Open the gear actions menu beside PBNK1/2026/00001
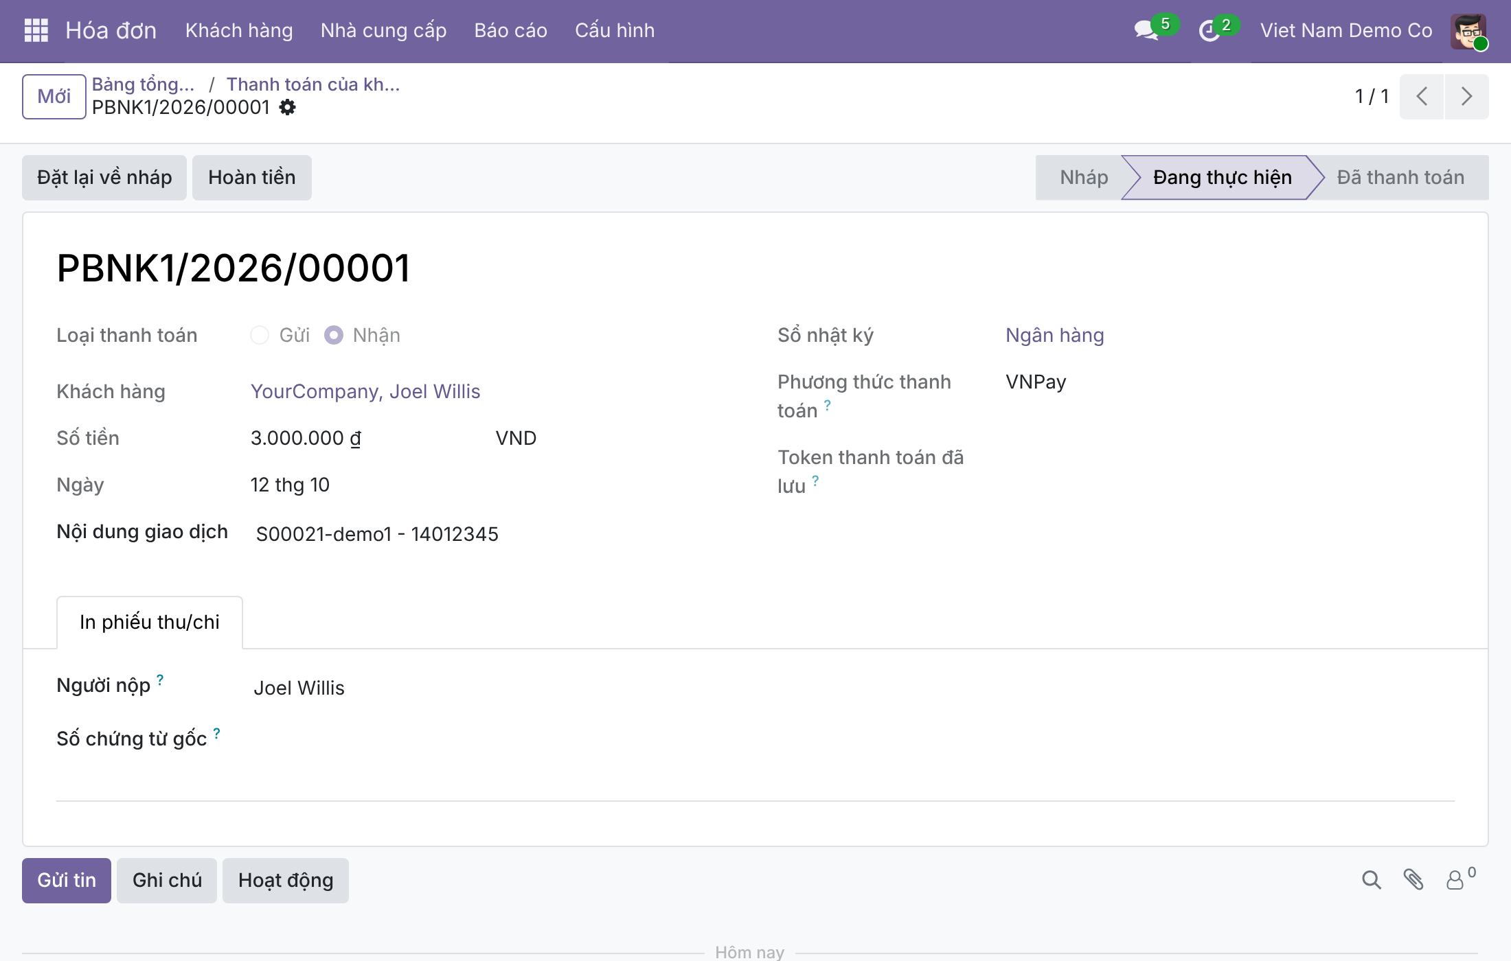The height and width of the screenshot is (961, 1511). (288, 107)
